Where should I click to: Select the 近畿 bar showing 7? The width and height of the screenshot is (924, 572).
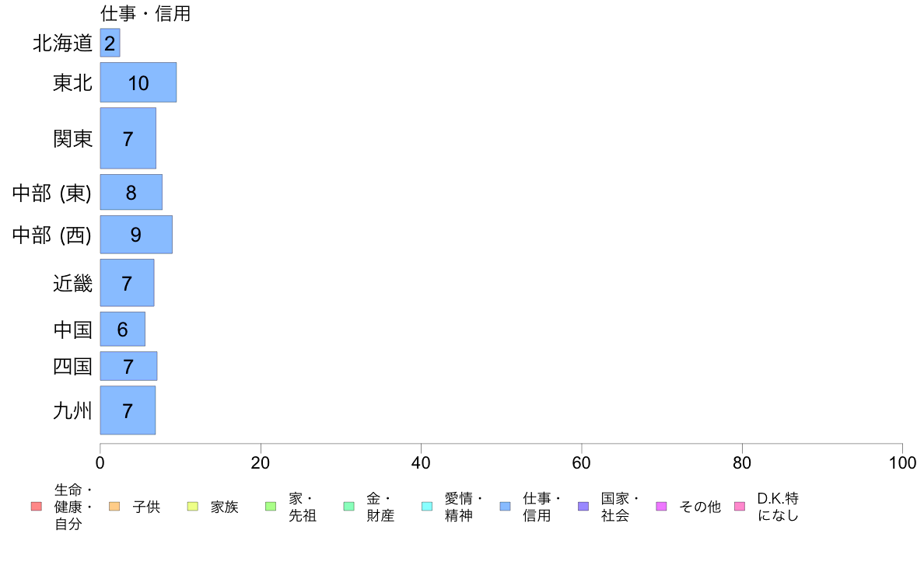point(128,283)
